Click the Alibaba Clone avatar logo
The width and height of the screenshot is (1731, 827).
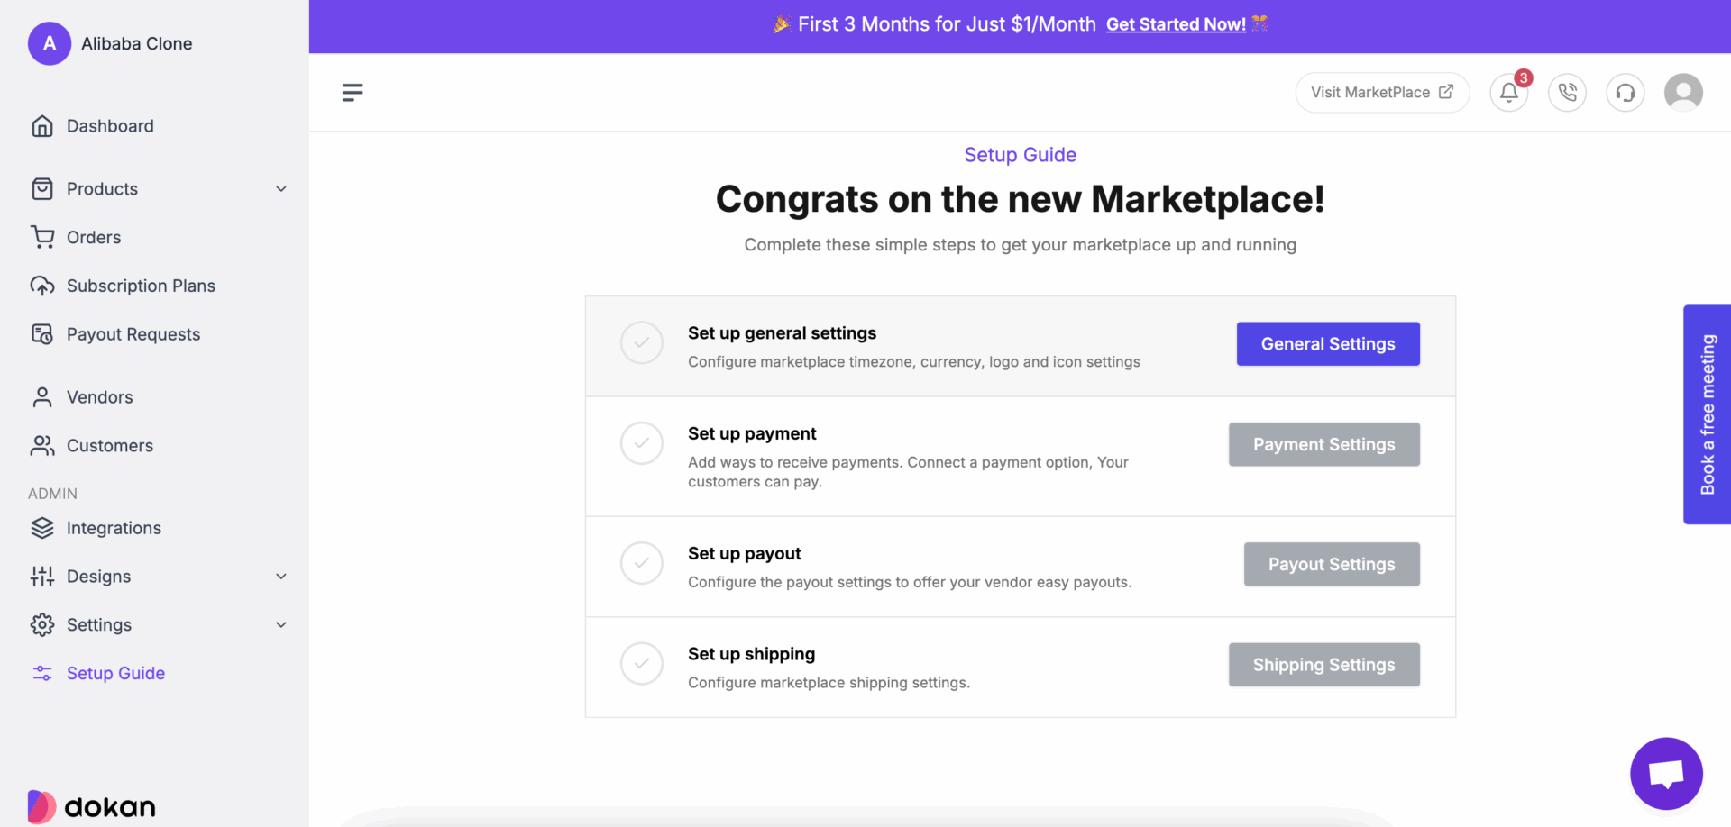[x=50, y=43]
